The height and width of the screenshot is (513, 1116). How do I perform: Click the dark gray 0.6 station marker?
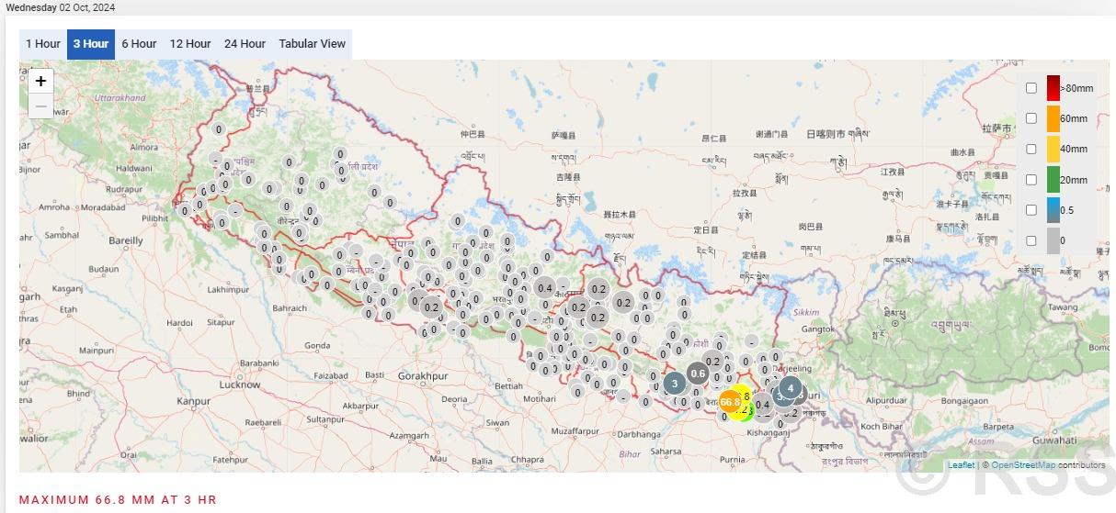698,374
